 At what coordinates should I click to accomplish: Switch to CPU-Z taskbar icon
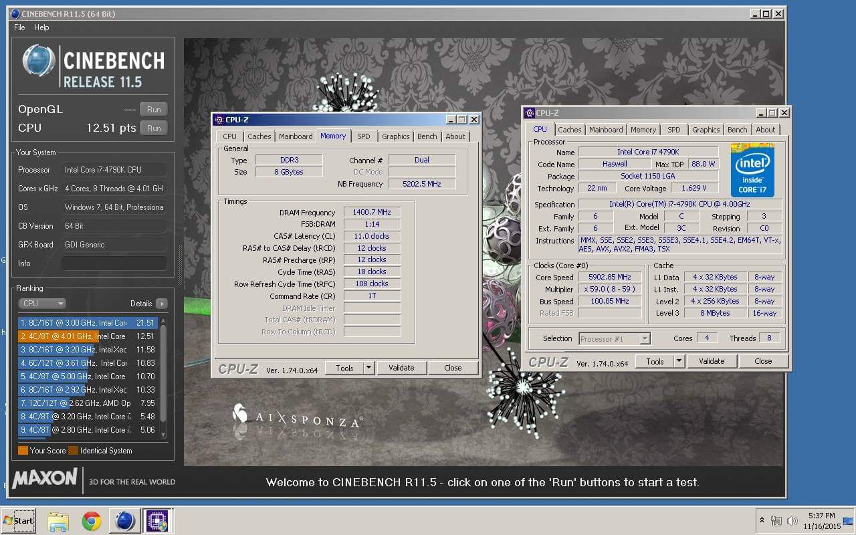coord(158,521)
